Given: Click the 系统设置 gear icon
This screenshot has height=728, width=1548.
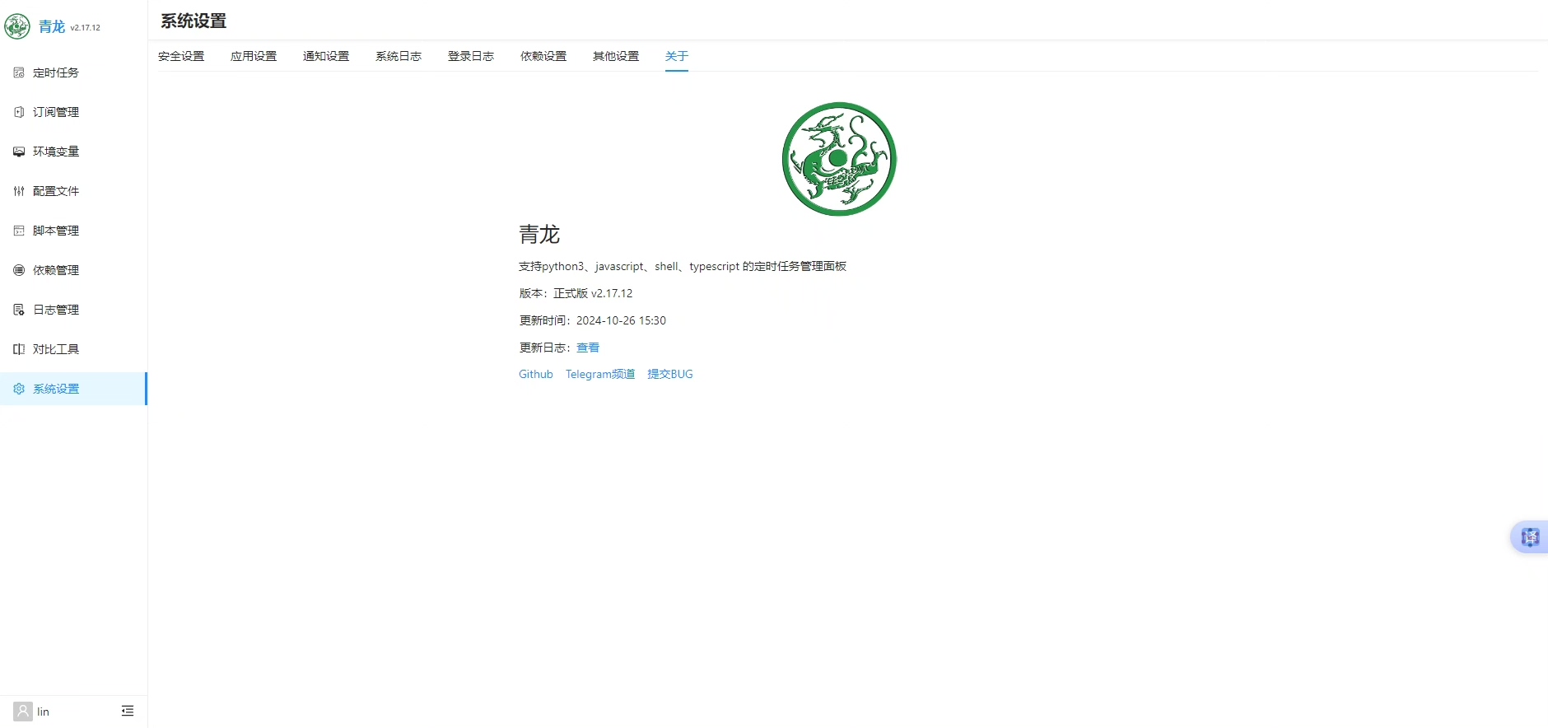Looking at the screenshot, I should 19,389.
